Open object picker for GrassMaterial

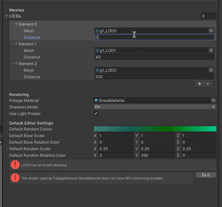pos(213,100)
